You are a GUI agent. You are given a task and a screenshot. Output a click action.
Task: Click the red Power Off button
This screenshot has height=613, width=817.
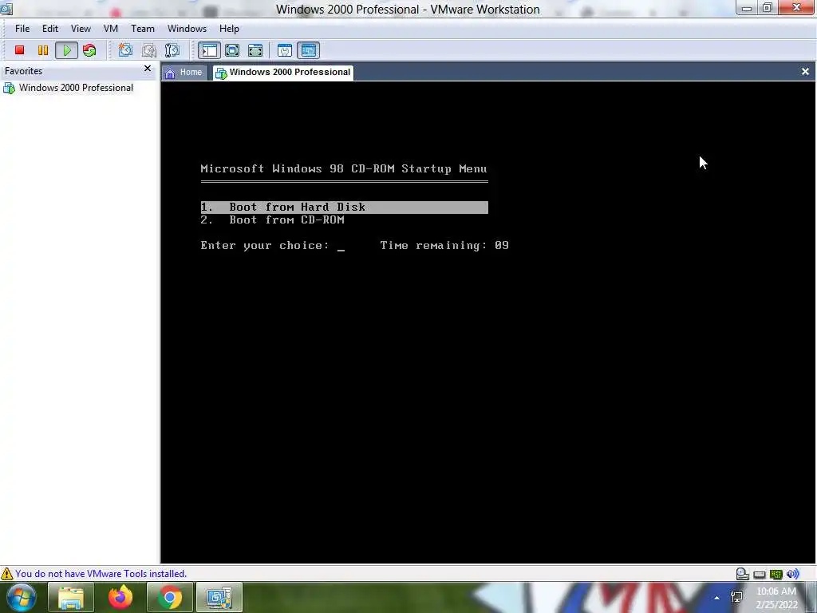pyautogui.click(x=19, y=50)
